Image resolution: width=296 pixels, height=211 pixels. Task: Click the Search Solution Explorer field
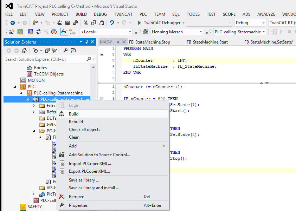pyautogui.click(x=45, y=59)
